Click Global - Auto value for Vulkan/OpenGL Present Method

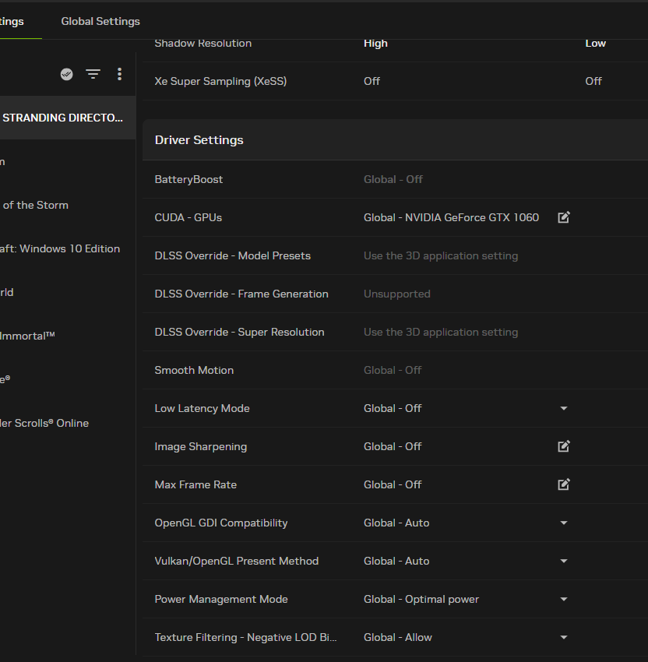tap(396, 561)
